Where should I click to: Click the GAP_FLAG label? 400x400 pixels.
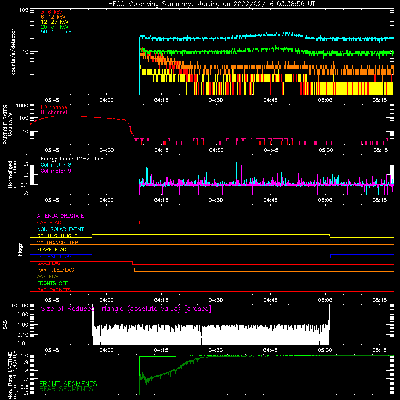(x=49, y=223)
